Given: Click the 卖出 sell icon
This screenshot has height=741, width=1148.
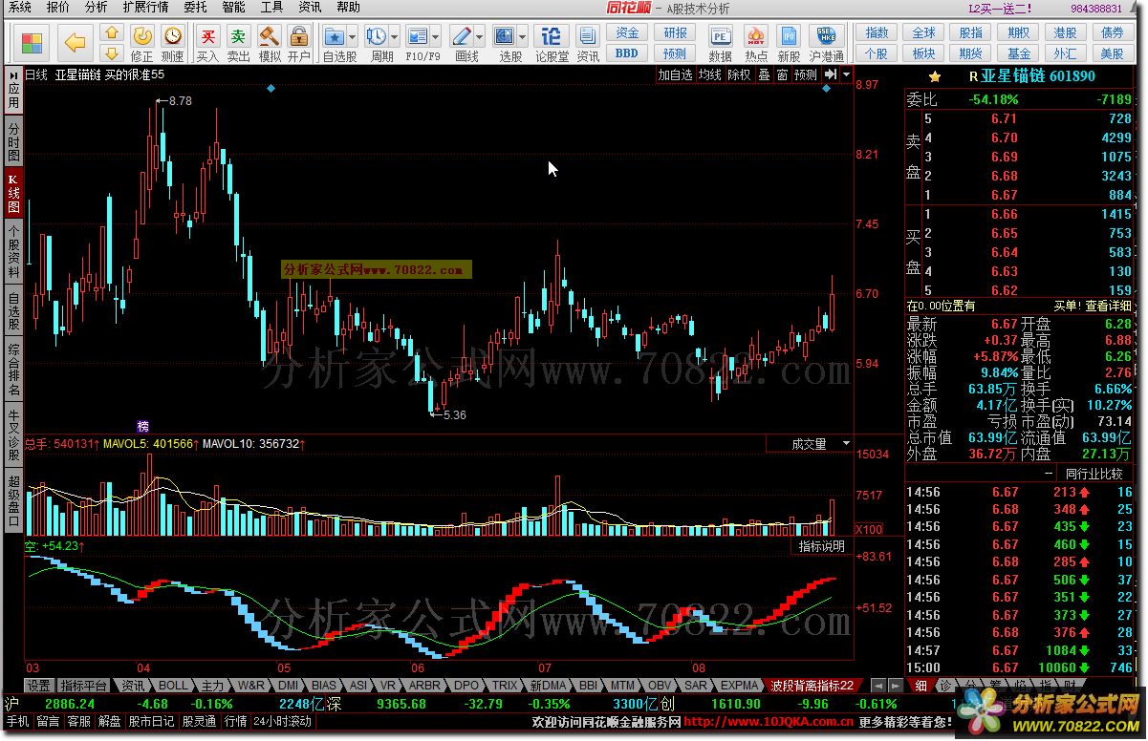Looking at the screenshot, I should 239,44.
